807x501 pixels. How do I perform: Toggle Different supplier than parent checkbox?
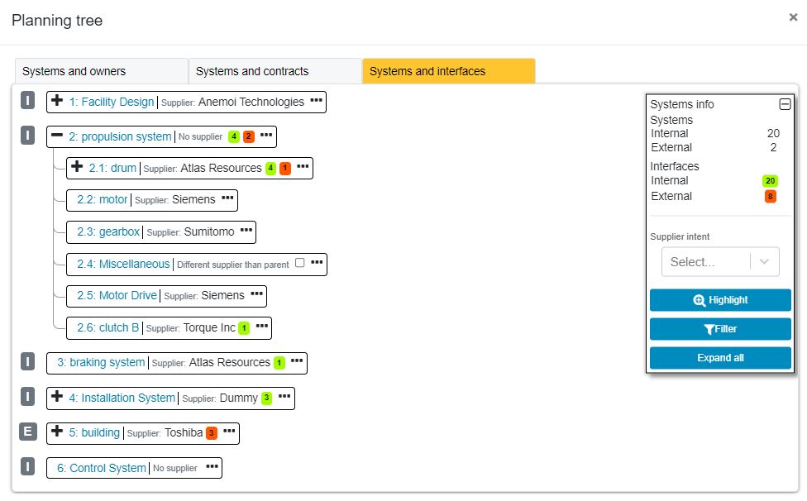pyautogui.click(x=300, y=263)
